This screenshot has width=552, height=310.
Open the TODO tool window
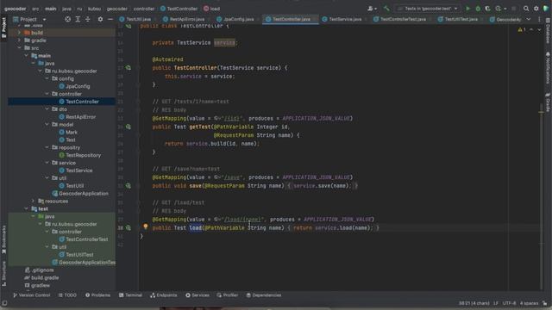pyautogui.click(x=67, y=295)
